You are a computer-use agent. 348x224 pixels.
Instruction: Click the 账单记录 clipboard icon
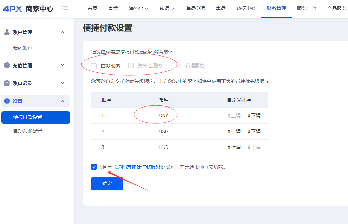tap(7, 83)
